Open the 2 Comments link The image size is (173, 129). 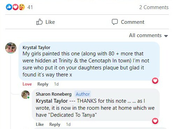point(154,7)
